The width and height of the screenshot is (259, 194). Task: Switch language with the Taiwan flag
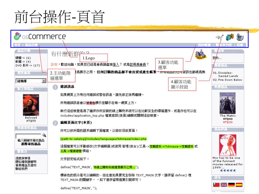(216, 185)
